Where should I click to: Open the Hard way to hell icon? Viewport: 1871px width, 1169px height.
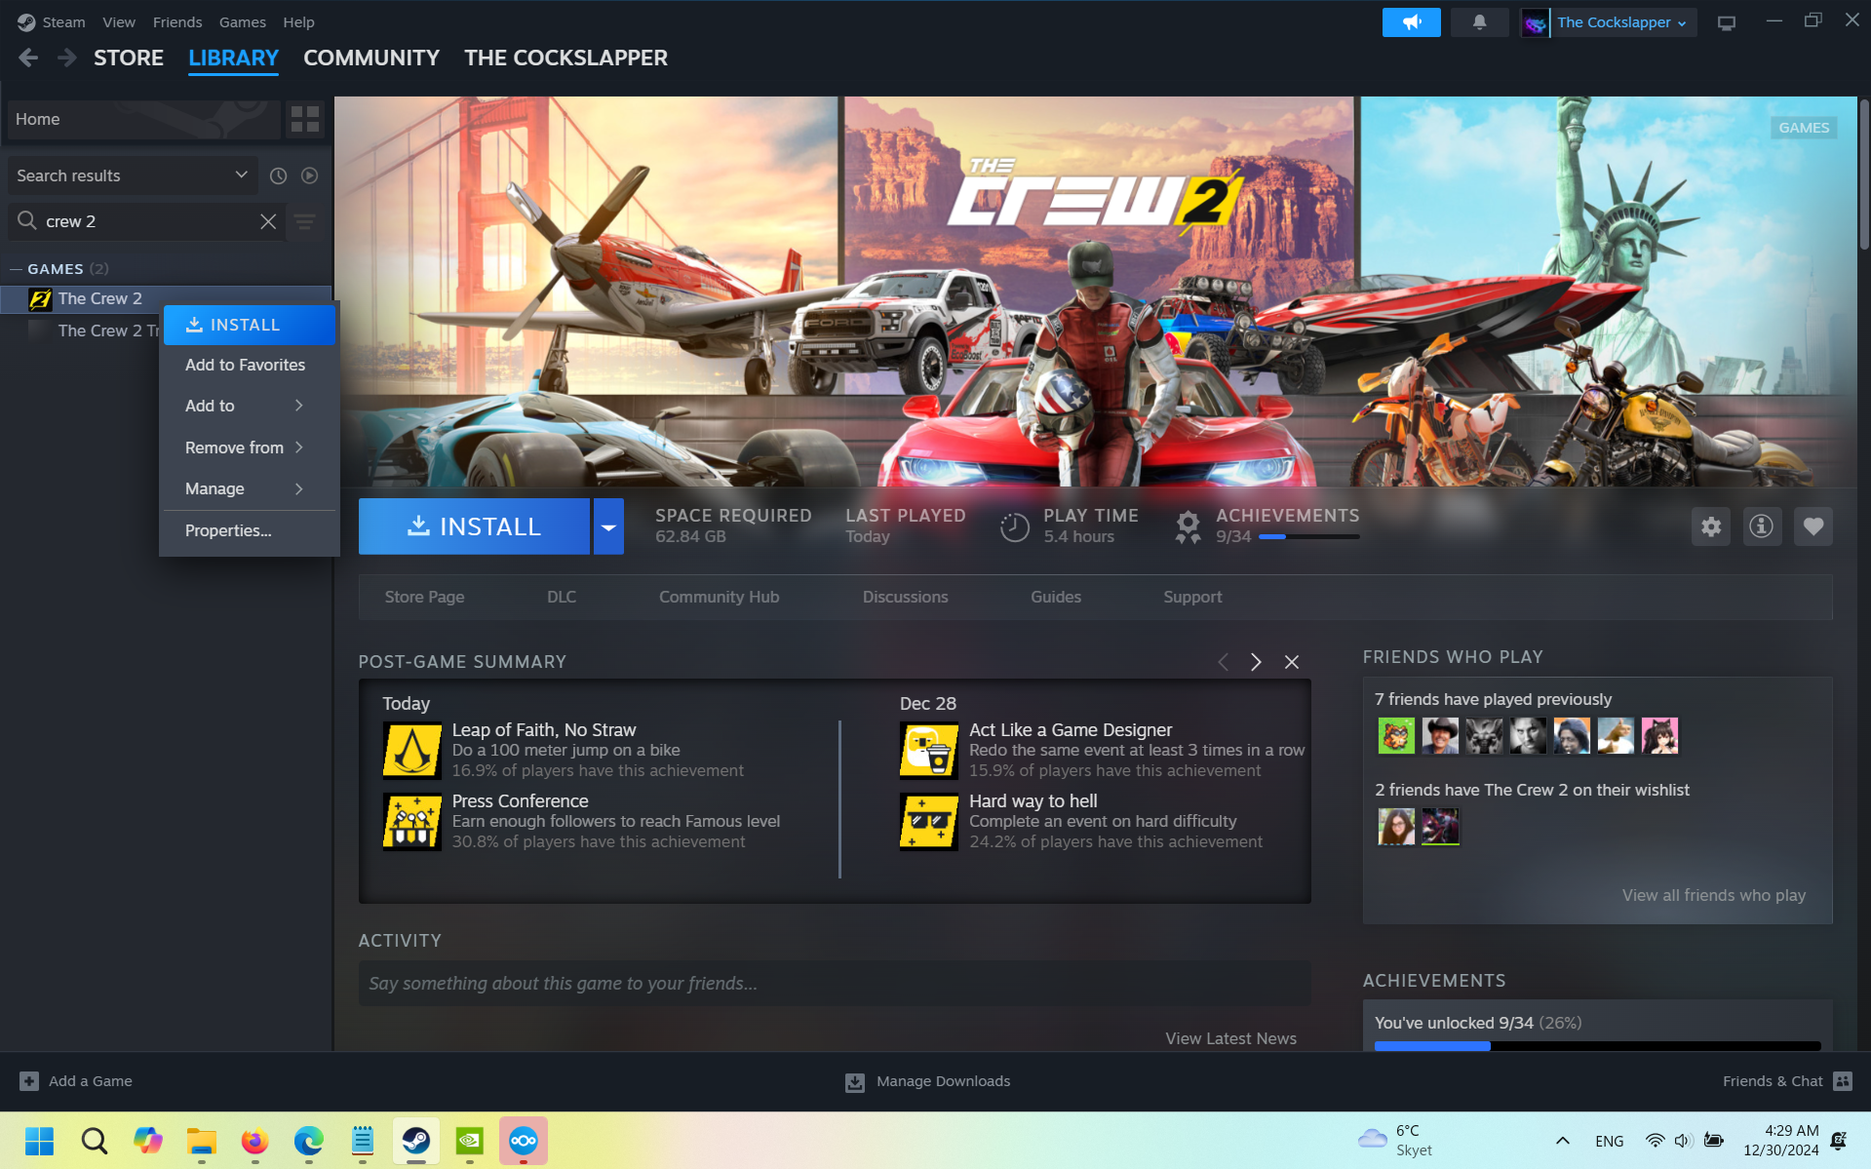point(929,821)
